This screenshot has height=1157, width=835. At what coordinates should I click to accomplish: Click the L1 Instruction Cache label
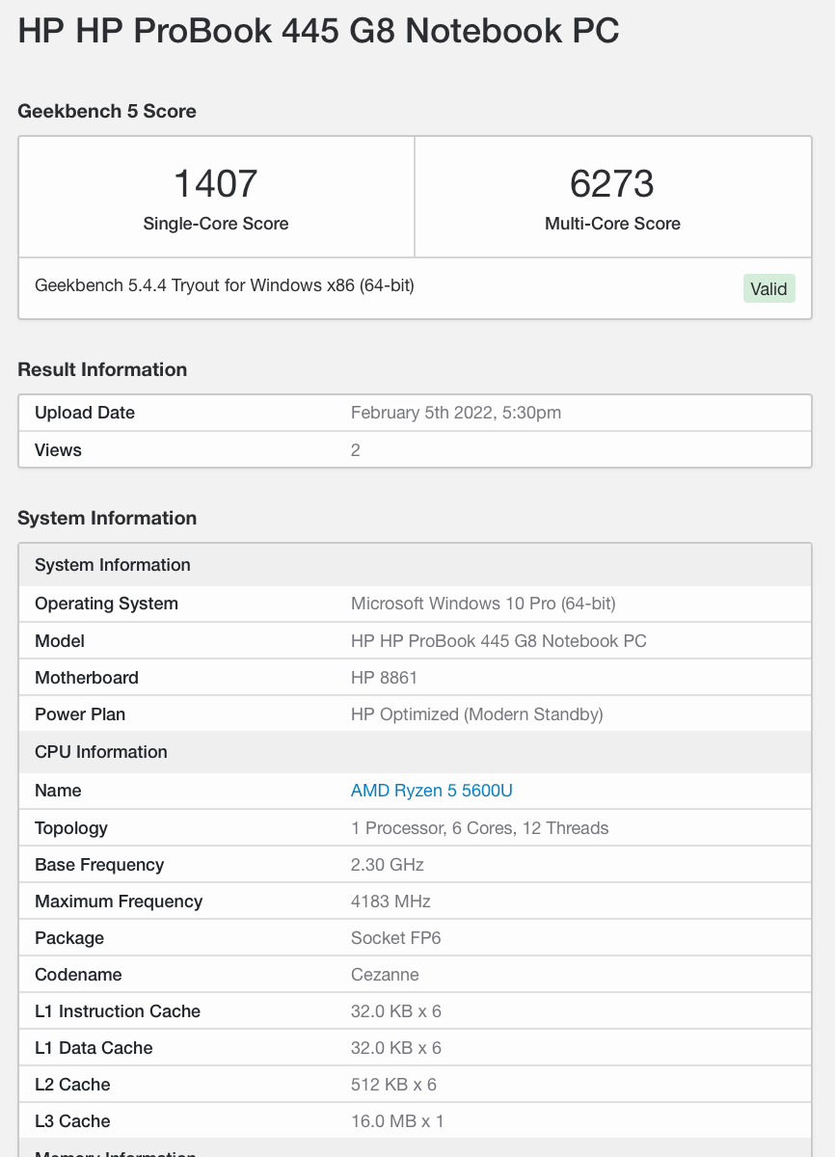tap(118, 1011)
